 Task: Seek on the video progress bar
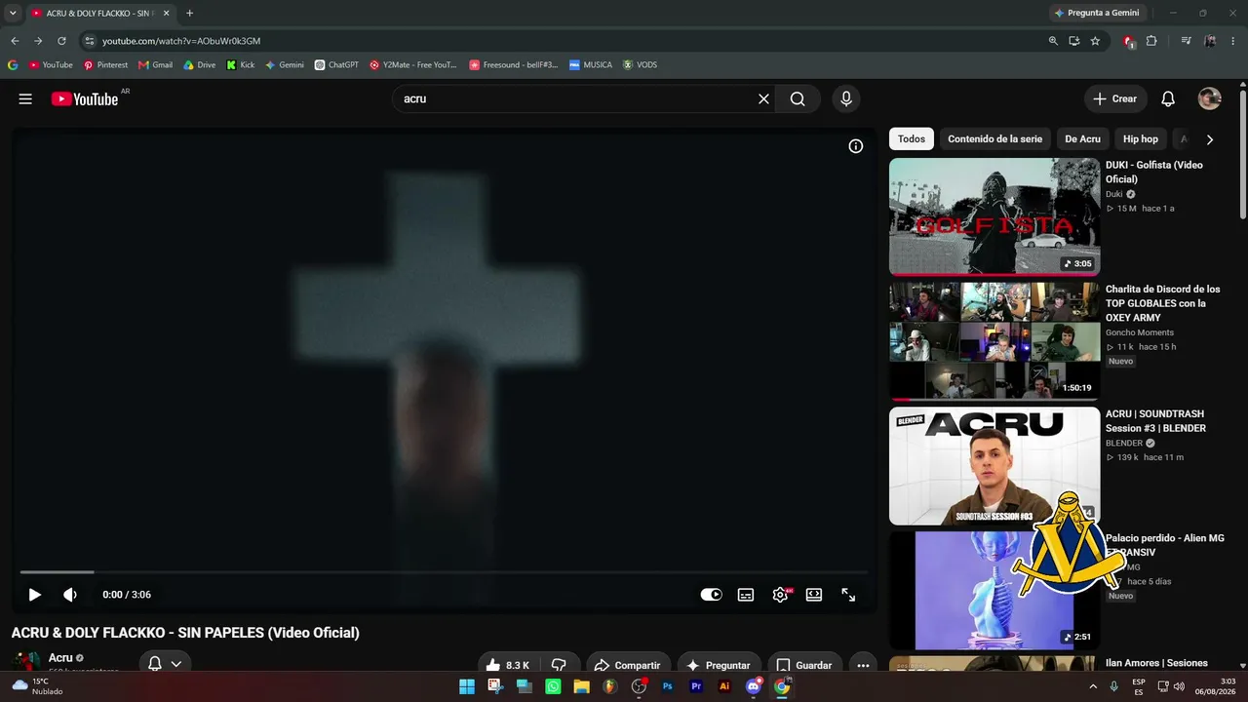444,572
